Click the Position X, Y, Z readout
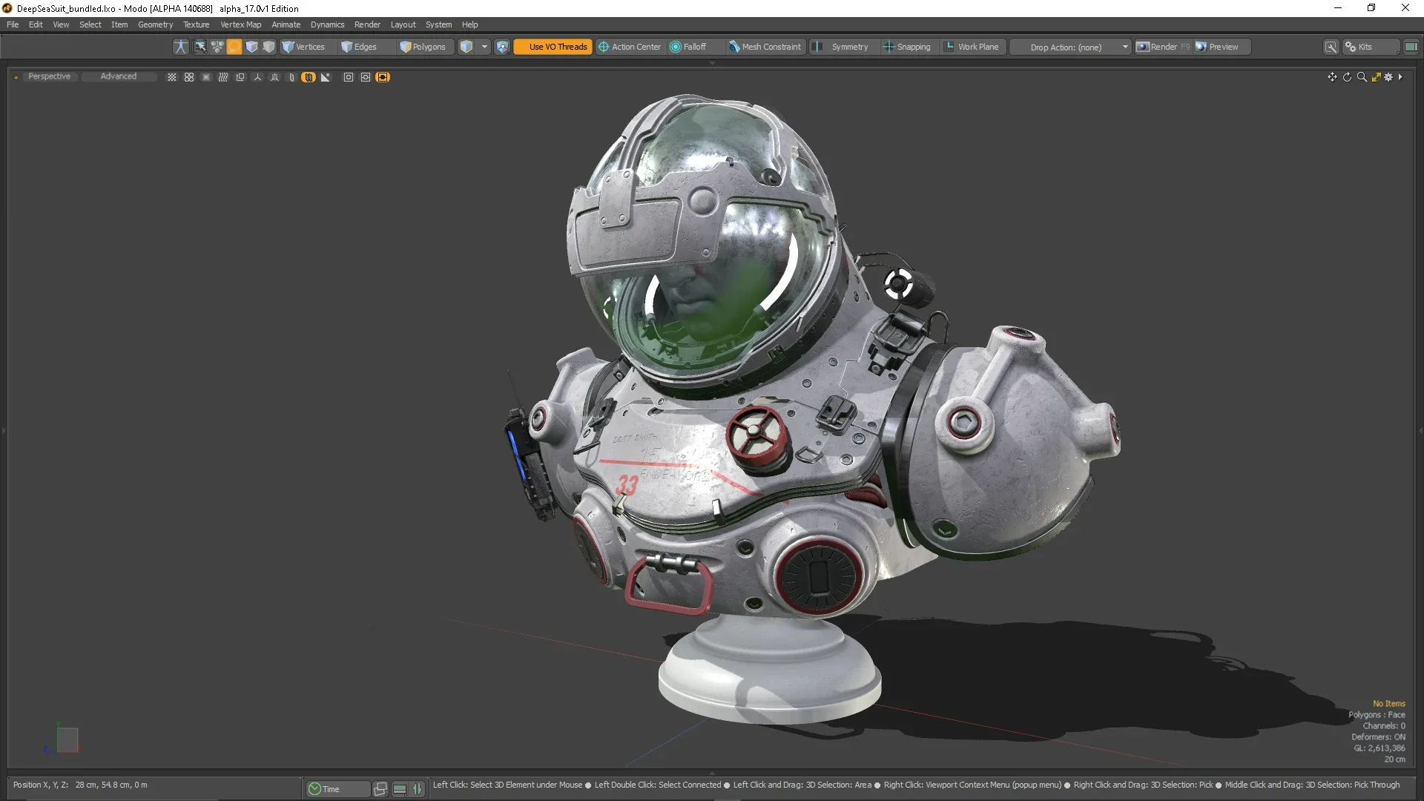Viewport: 1424px width, 801px height. (80, 785)
